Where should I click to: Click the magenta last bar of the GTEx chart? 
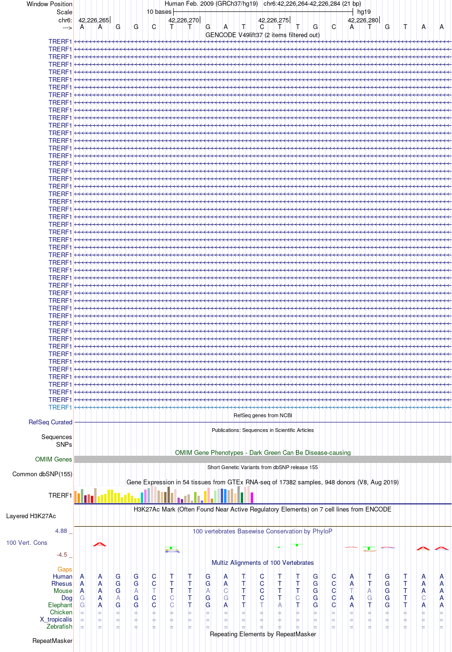pyautogui.click(x=252, y=498)
